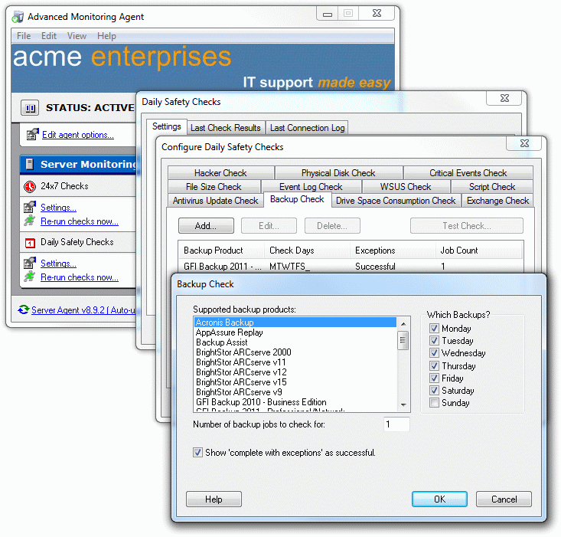Toggle the Wednesday checkbox
Image resolution: width=561 pixels, height=537 pixels.
point(434,353)
